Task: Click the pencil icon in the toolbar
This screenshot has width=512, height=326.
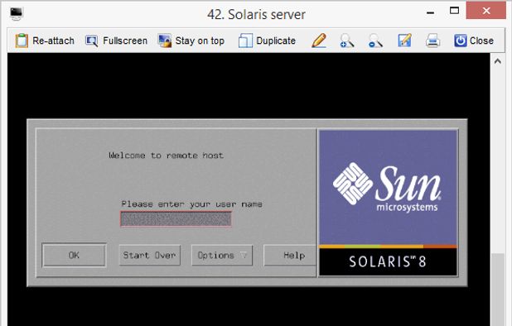Action: click(x=319, y=41)
